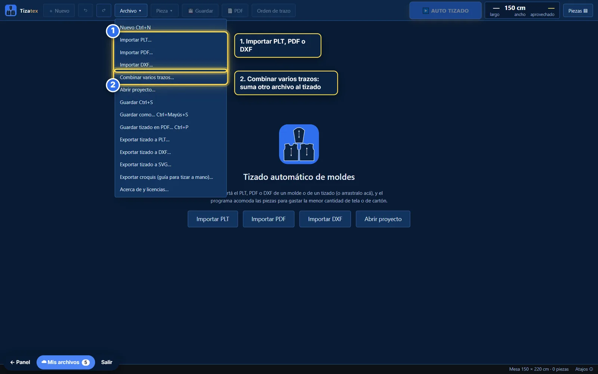Viewport: 598px width, 374px height.
Task: Start the AUTO TIZADO process
Action: (x=446, y=10)
